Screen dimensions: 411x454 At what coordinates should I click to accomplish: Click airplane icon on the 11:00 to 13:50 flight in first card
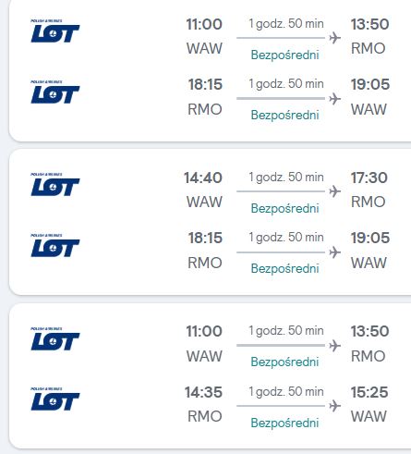pos(334,38)
